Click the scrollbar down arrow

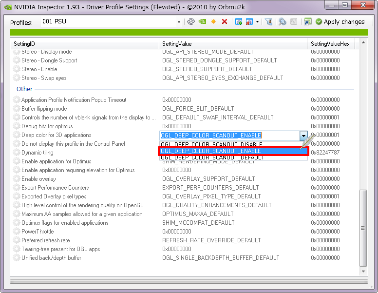point(363,271)
